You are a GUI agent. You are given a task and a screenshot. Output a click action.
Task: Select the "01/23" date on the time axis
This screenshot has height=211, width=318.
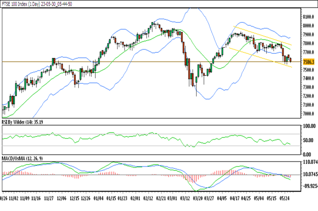pos(122,198)
